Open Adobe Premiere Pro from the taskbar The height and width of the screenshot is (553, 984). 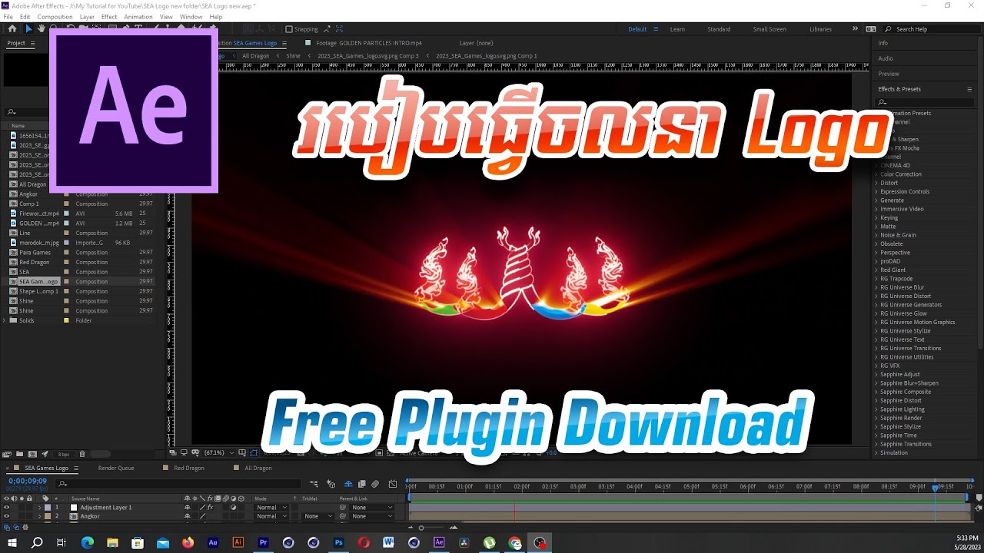(263, 542)
